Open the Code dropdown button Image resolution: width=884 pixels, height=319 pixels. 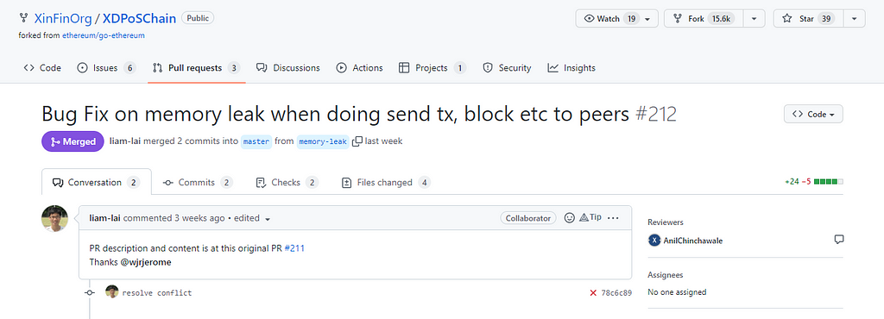(x=813, y=114)
